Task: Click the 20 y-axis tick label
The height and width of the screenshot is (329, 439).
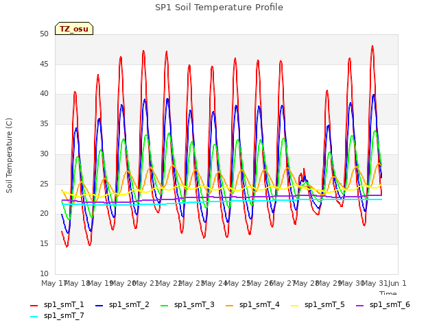Action: [44, 214]
